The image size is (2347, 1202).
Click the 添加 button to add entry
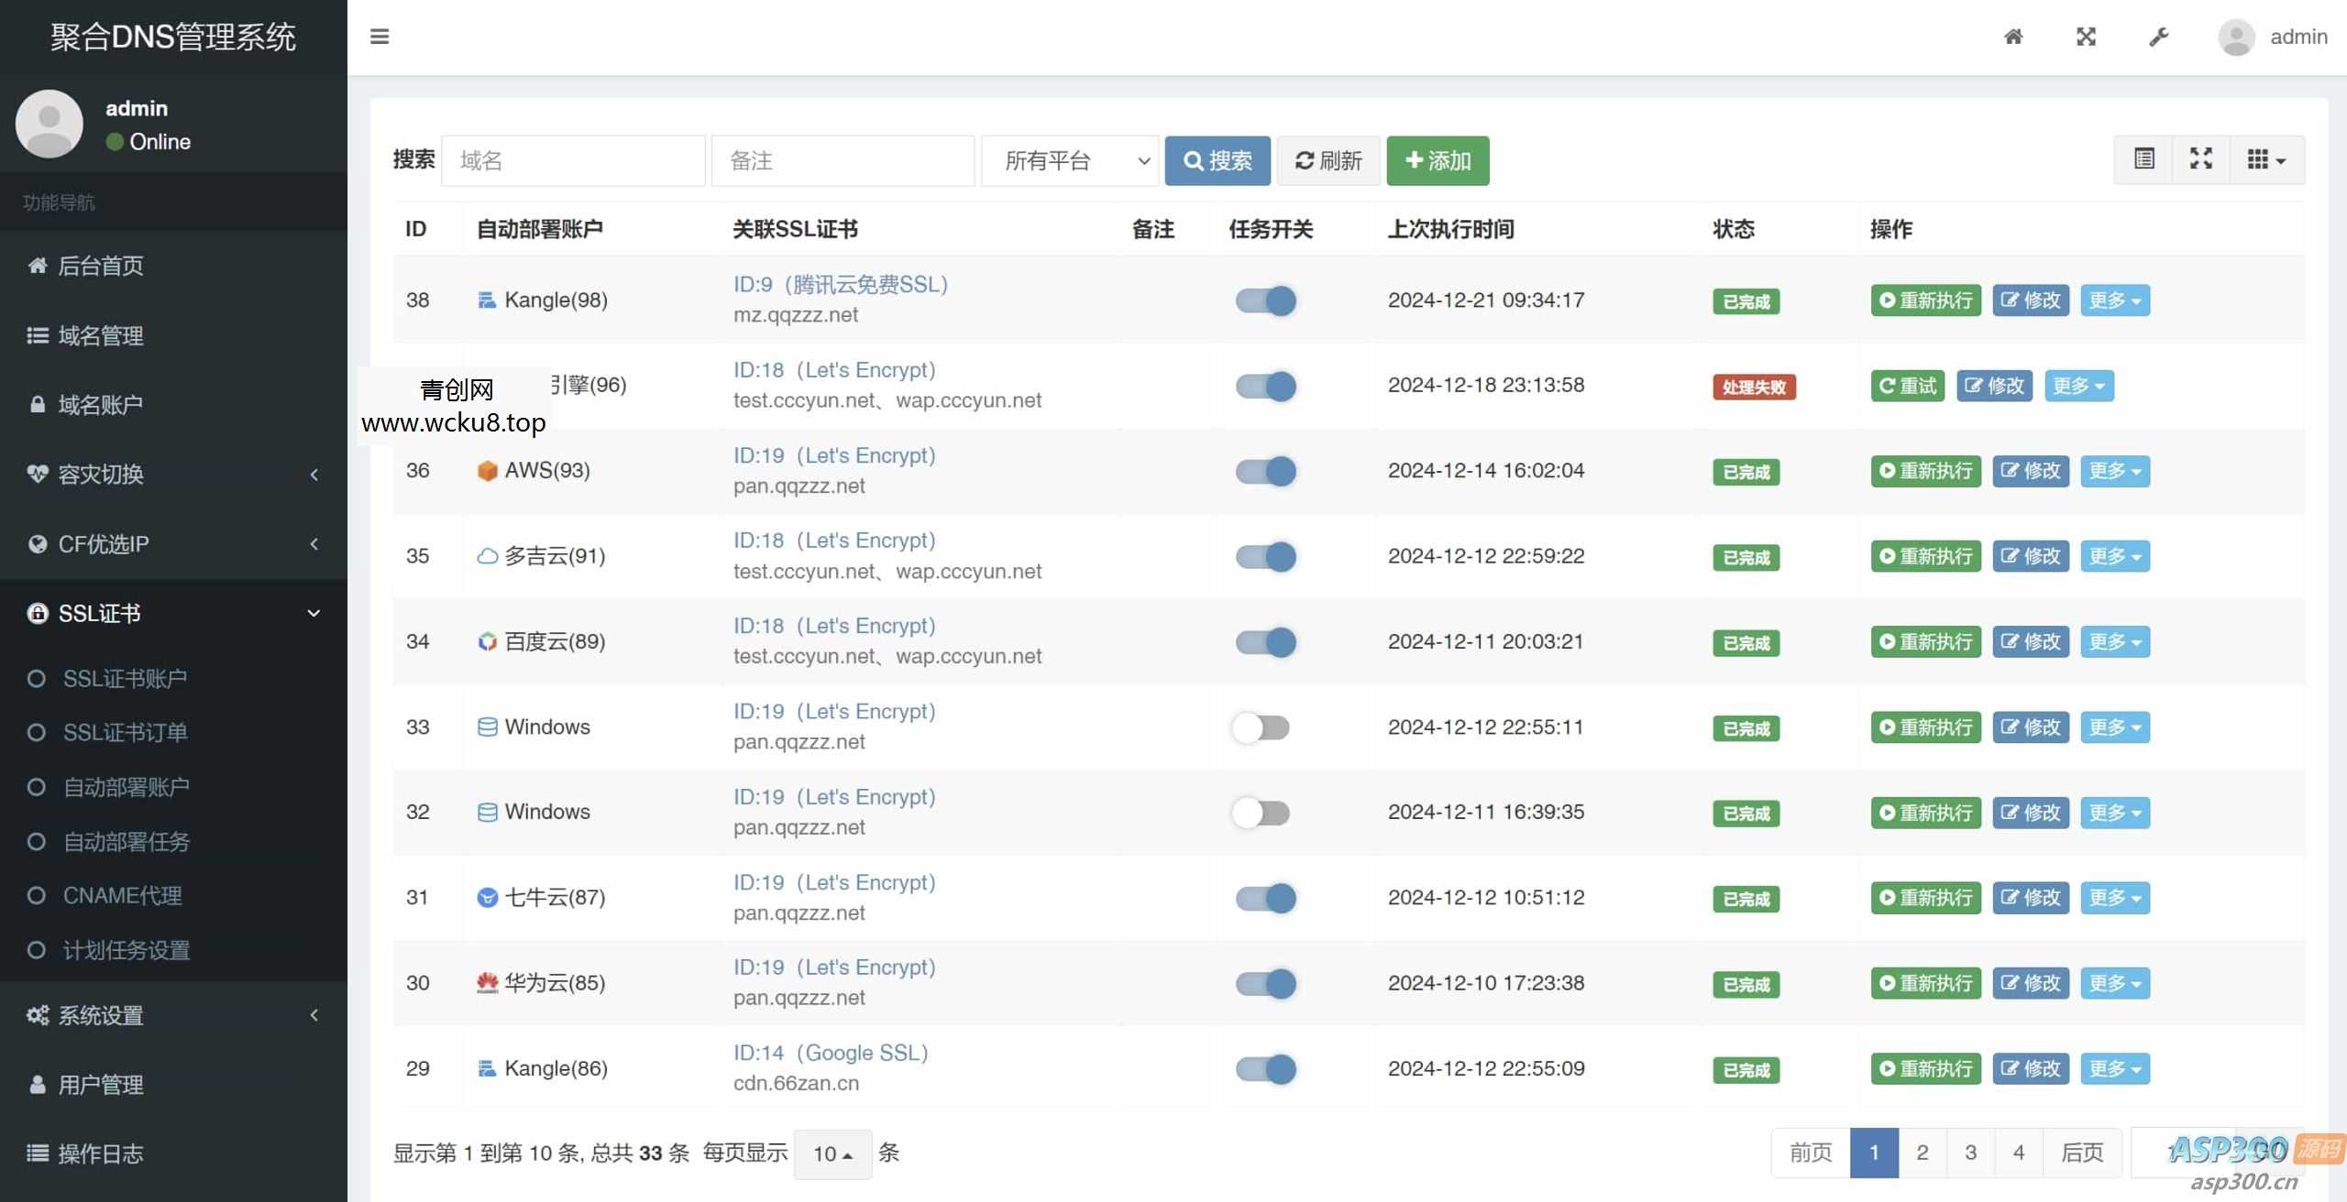click(x=1437, y=160)
